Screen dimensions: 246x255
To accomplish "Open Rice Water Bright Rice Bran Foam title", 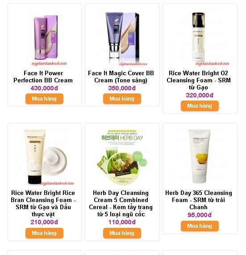I will click(43, 203).
